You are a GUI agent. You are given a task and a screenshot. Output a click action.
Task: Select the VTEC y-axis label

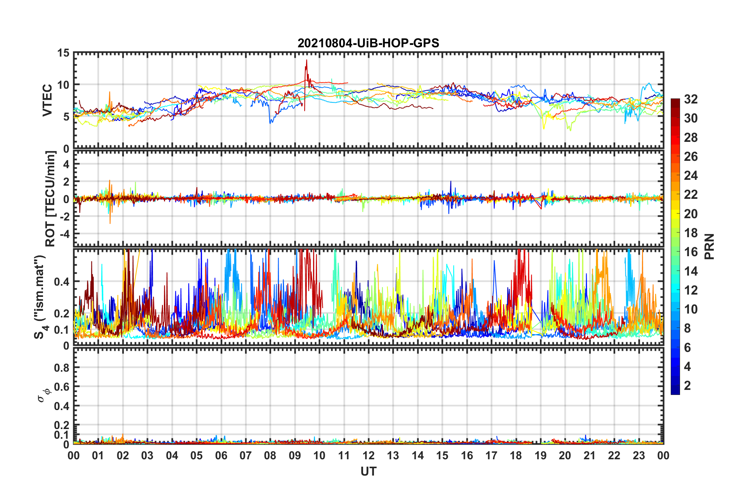(47, 100)
